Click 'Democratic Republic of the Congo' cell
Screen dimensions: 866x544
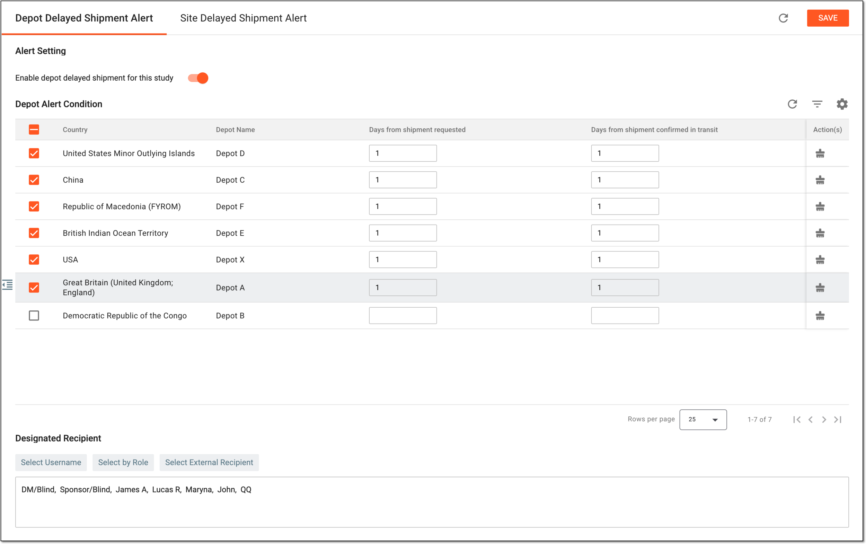click(x=124, y=316)
